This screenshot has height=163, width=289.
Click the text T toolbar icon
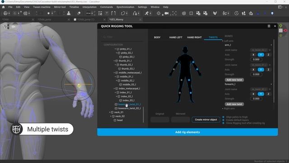click(x=107, y=13)
